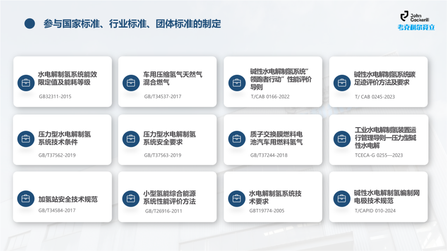Screen dimensions: 447x251
Task: Select the slide title 参与国家标准、行业标准、团体标准的制定
Action: (x=132, y=24)
